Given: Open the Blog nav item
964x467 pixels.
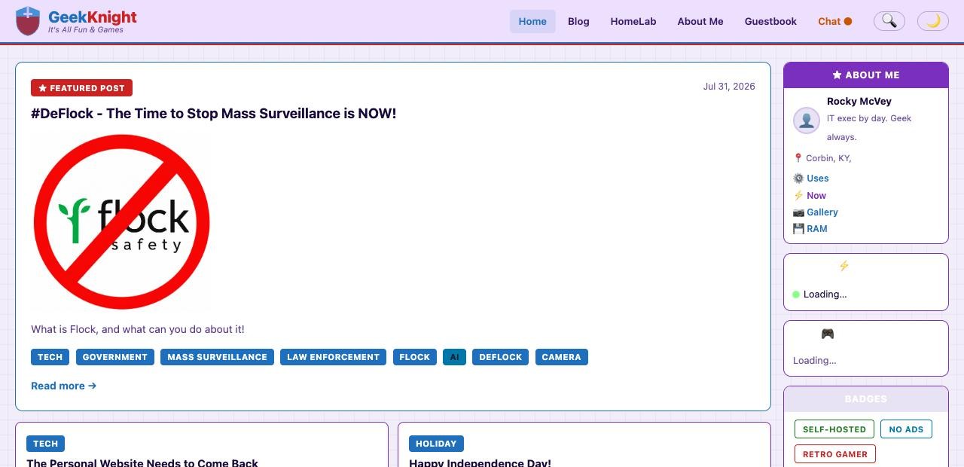Looking at the screenshot, I should pos(578,21).
